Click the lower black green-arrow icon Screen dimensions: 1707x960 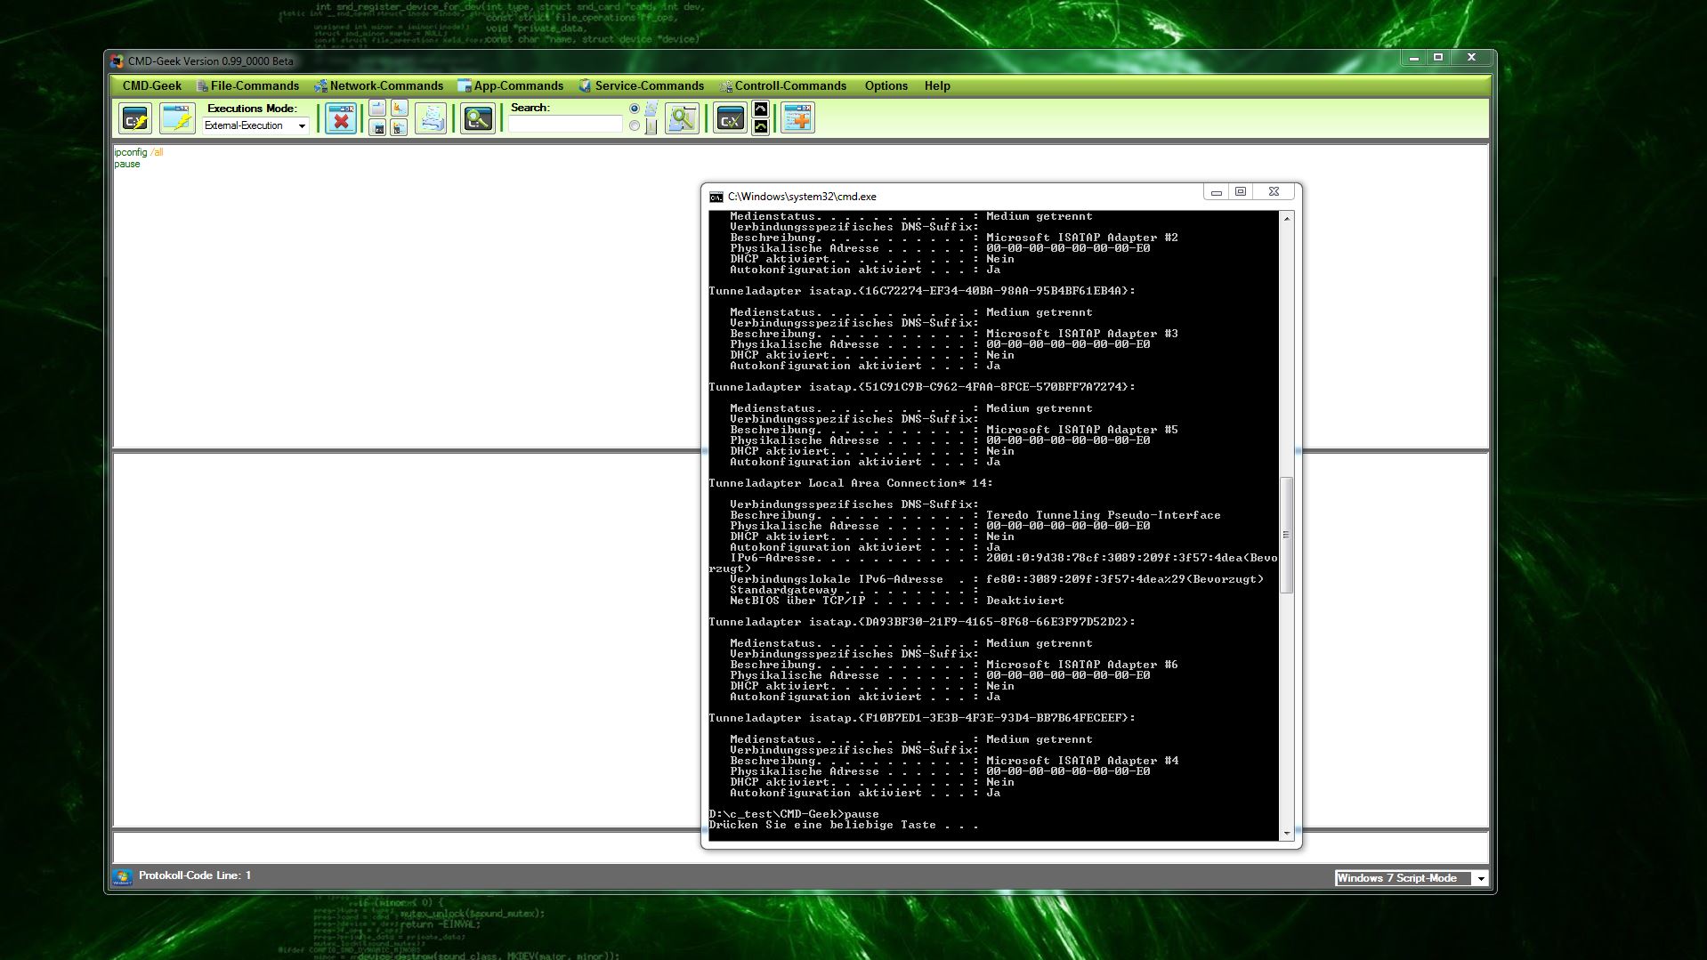(x=760, y=127)
